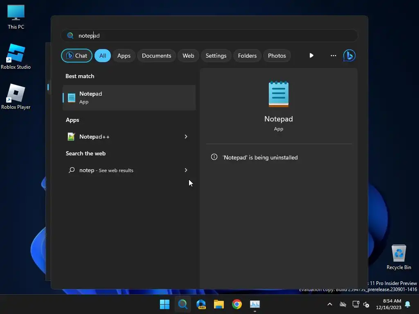This screenshot has height=314, width=419.
Task: Open the Bing icon at the top right
Action: pyautogui.click(x=349, y=56)
